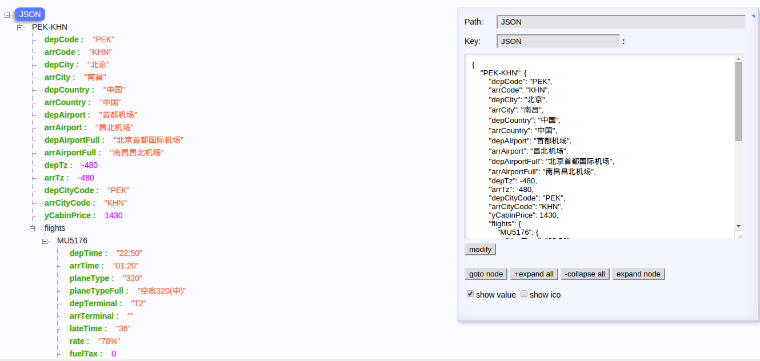Enable the show ico checkbox

click(524, 294)
